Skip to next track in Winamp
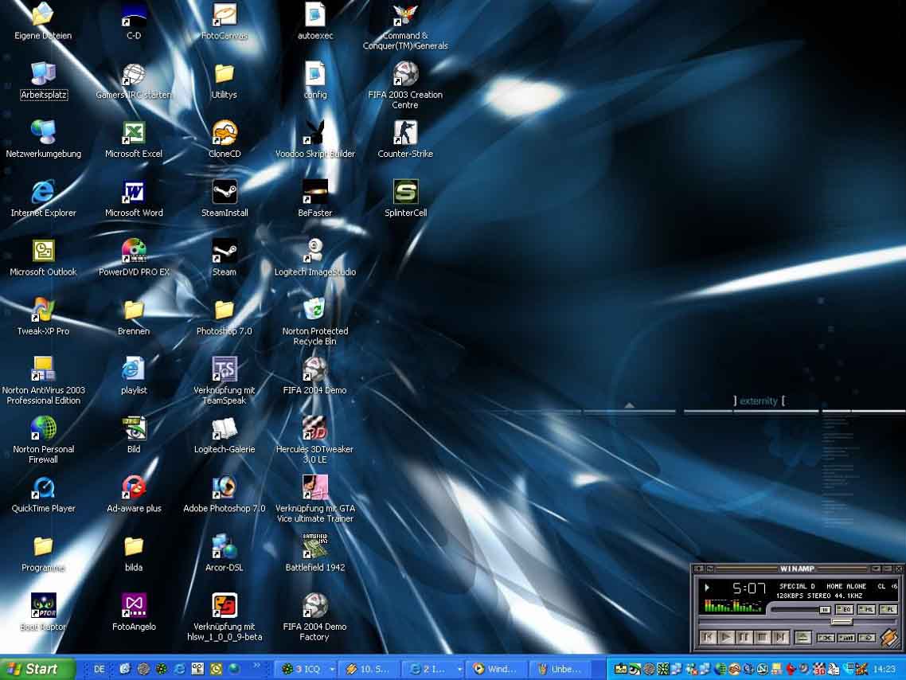The height and width of the screenshot is (680, 906). pyautogui.click(x=781, y=637)
